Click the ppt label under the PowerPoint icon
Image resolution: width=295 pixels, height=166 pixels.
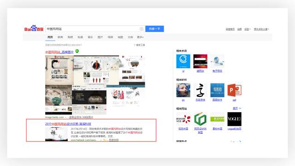click(235, 100)
